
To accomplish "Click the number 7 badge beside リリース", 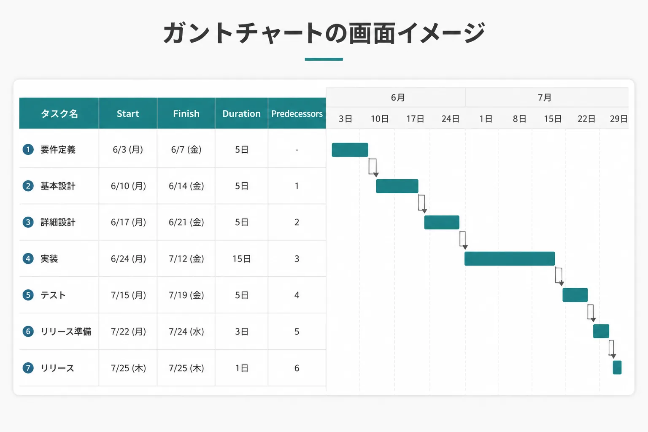I will coord(28,368).
